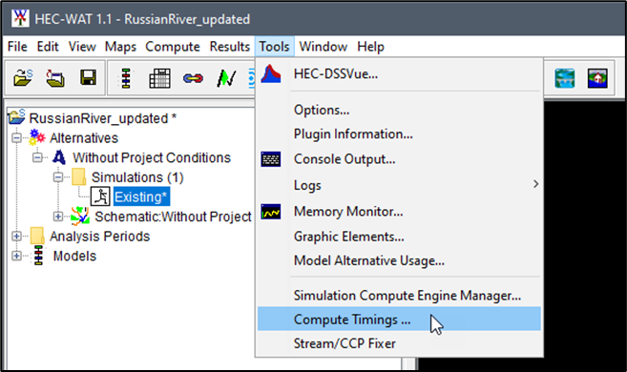Click the Console Output keyboard icon
This screenshot has height=372, width=627.
pos(271,159)
